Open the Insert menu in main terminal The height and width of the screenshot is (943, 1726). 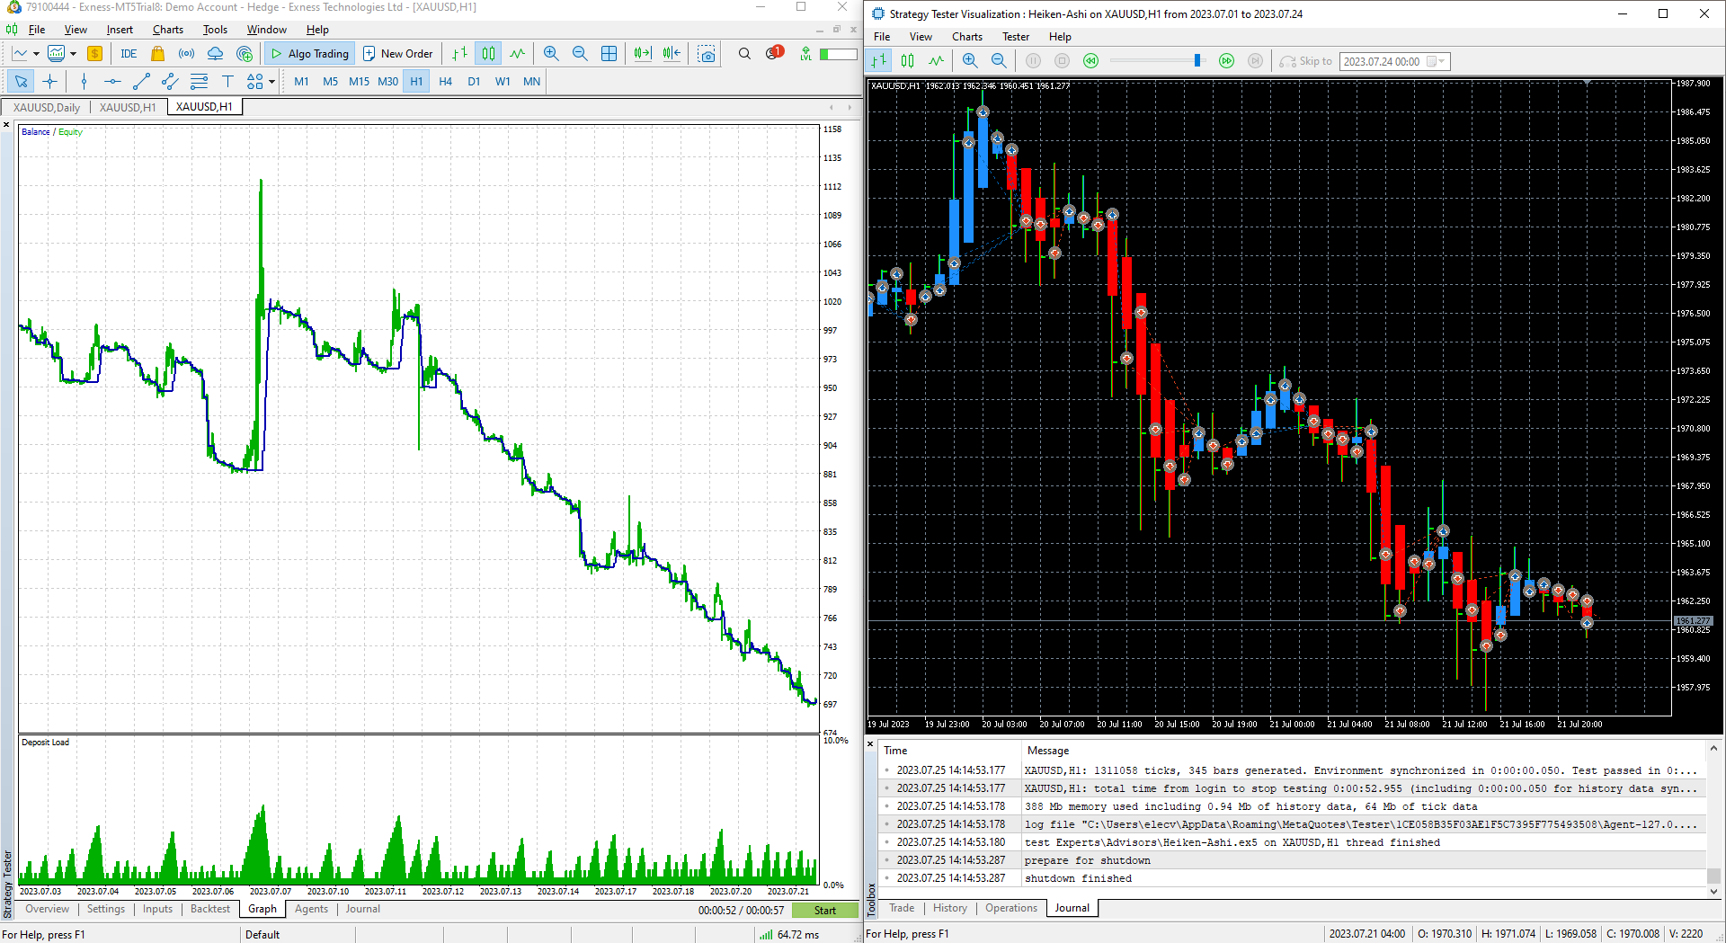click(120, 30)
